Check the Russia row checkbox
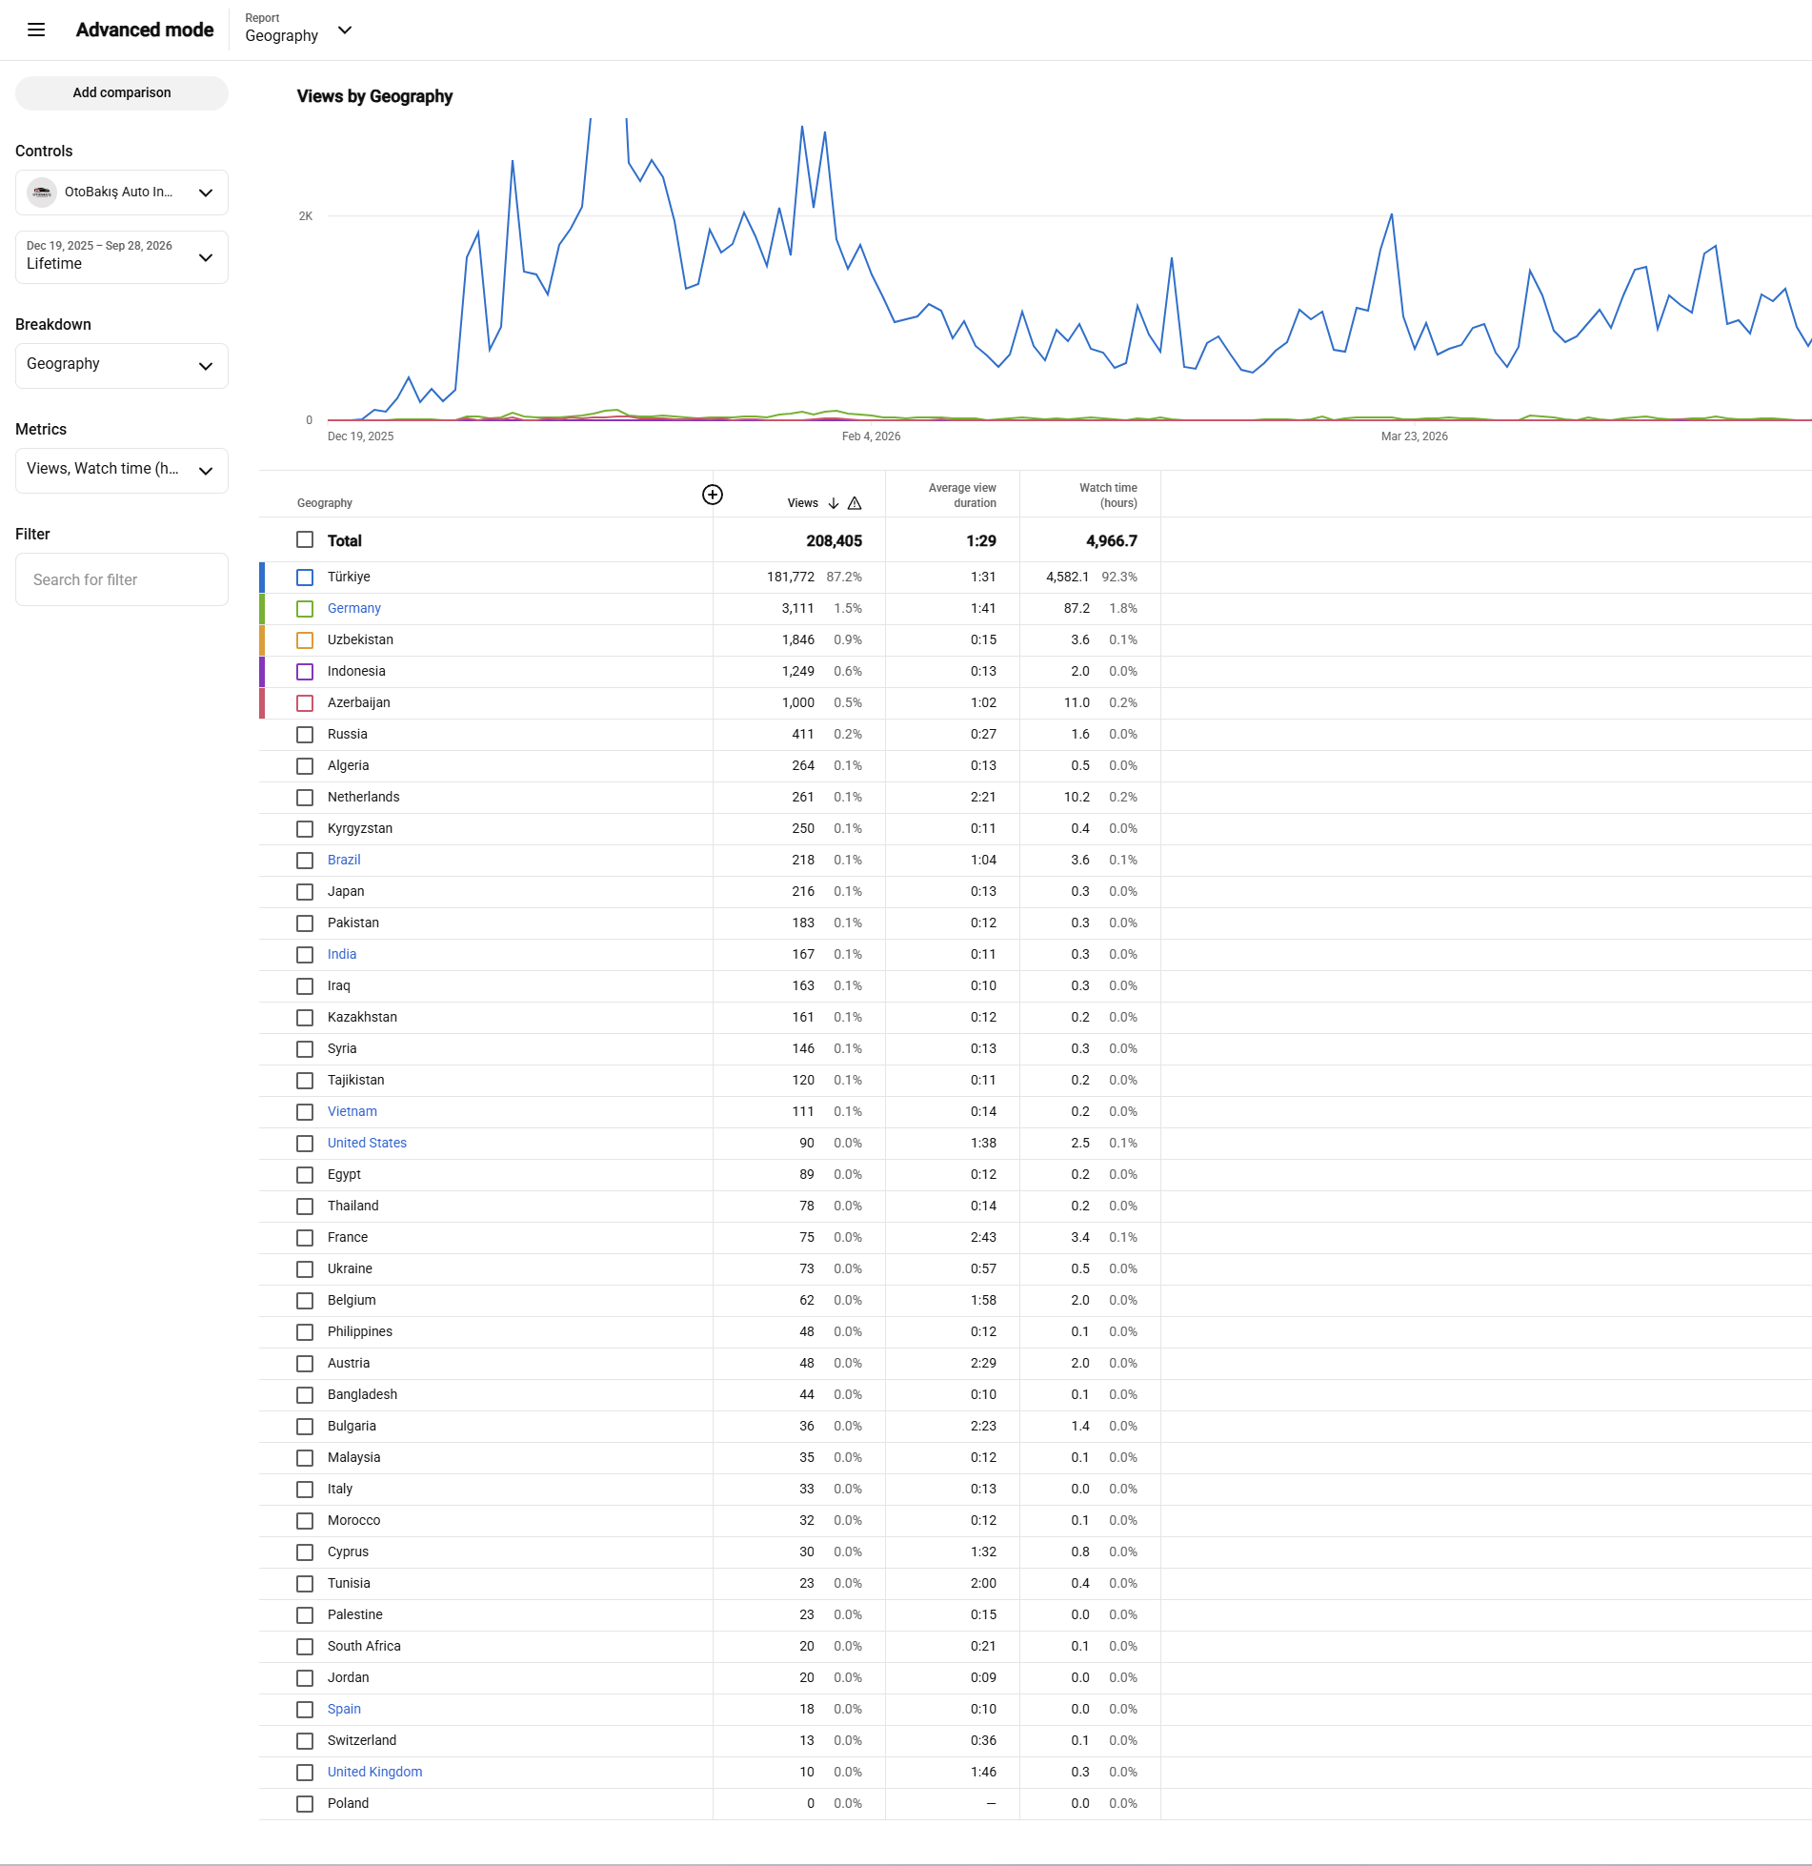1812x1866 pixels. (x=305, y=735)
